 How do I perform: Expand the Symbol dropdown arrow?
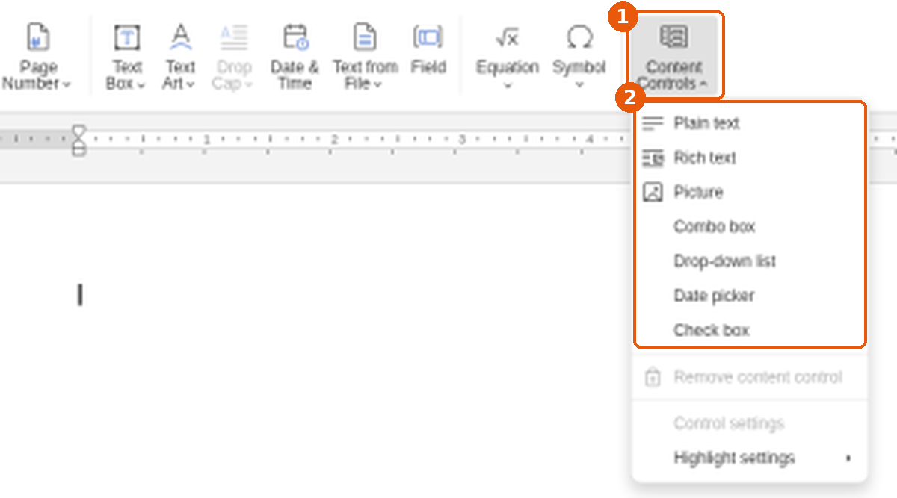[579, 85]
